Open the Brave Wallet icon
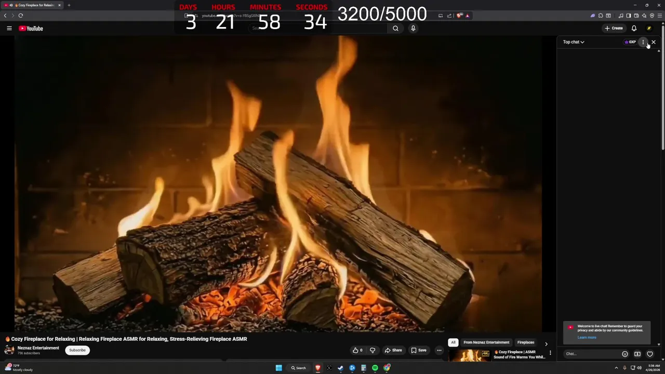 pos(636,16)
